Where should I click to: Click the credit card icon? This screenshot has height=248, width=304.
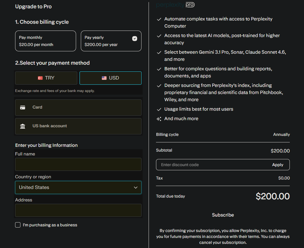coord(22,107)
